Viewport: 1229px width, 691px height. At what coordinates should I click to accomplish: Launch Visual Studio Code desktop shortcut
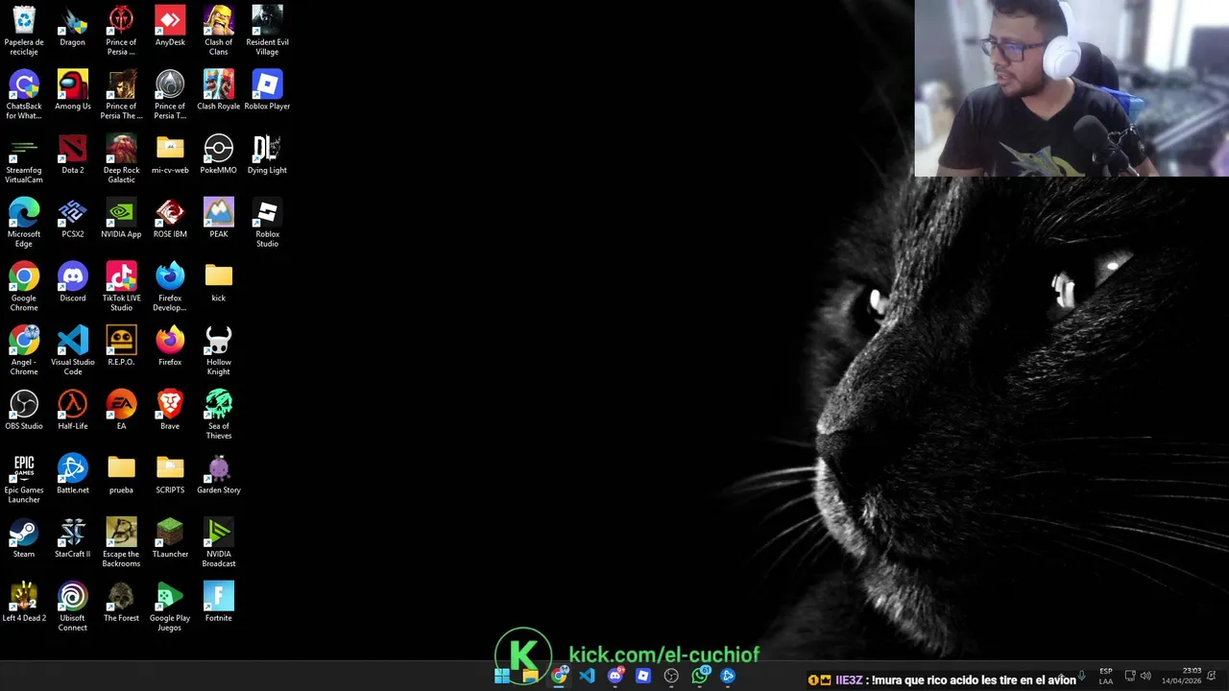(x=73, y=349)
